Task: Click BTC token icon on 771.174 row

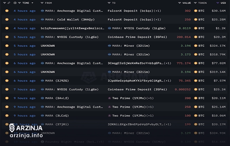Action: click(x=195, y=63)
